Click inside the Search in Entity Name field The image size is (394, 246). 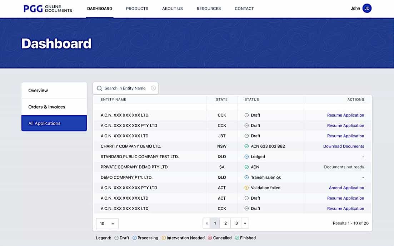coord(125,88)
